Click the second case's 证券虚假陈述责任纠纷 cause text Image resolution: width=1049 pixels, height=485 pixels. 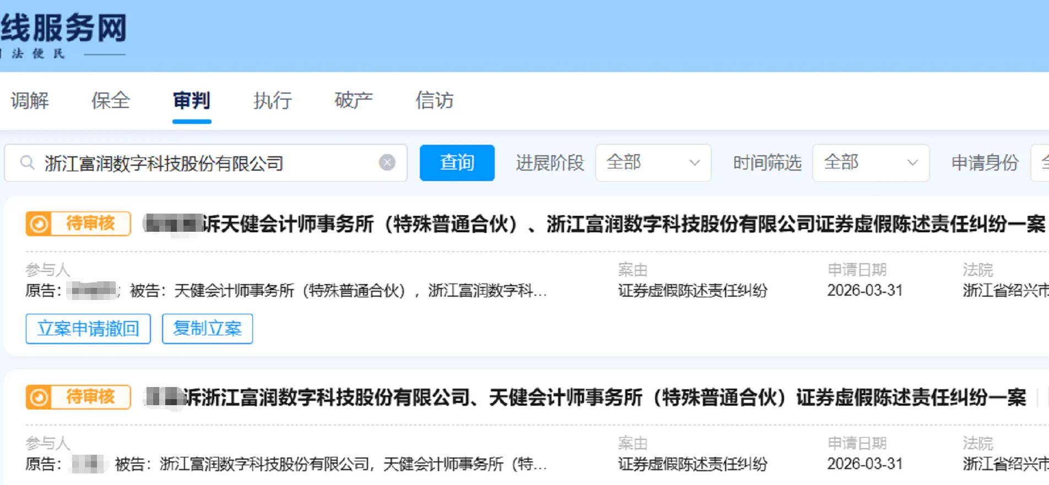point(693,464)
